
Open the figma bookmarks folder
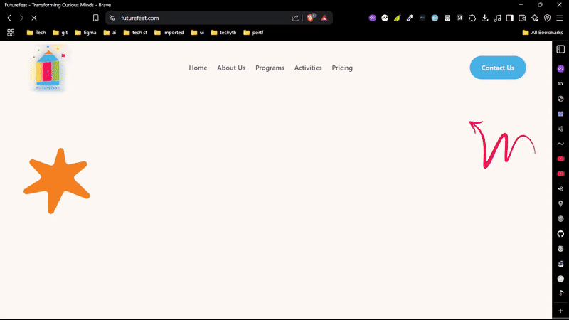coord(85,32)
